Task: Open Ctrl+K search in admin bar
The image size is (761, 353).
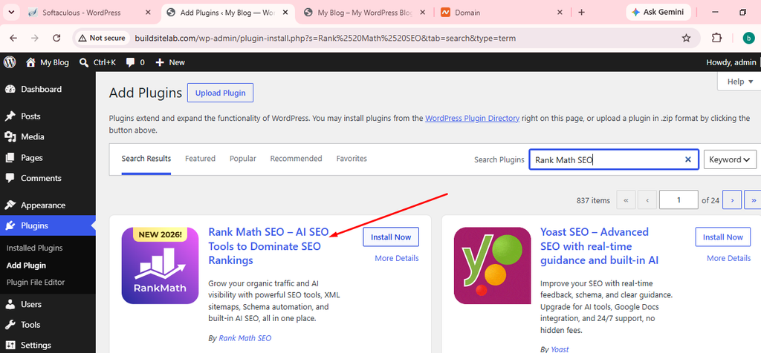Action: 97,62
